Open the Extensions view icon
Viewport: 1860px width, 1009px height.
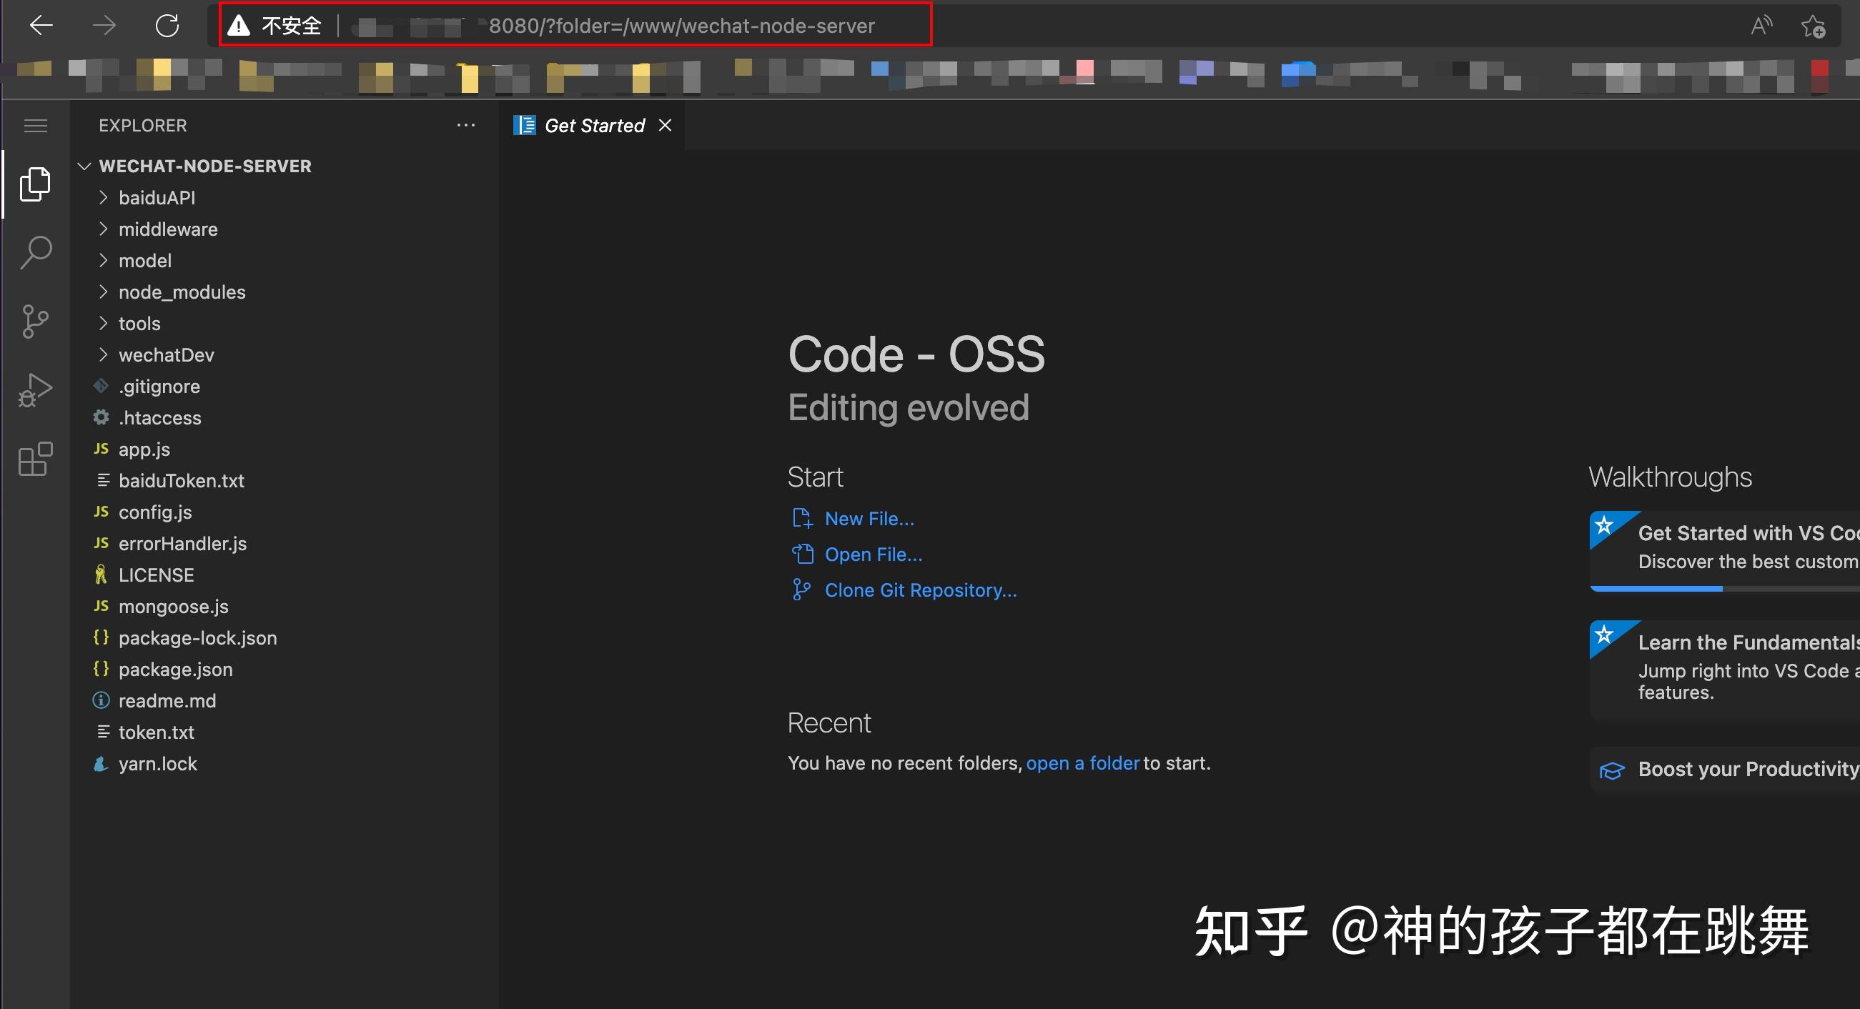click(x=35, y=459)
